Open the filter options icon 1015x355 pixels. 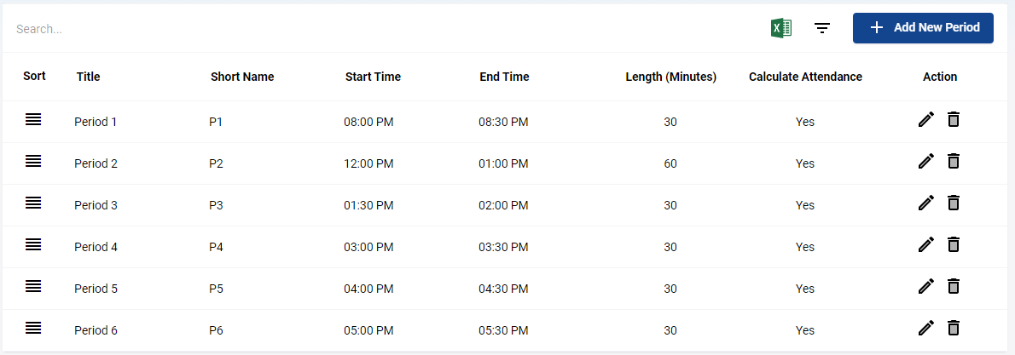(822, 28)
